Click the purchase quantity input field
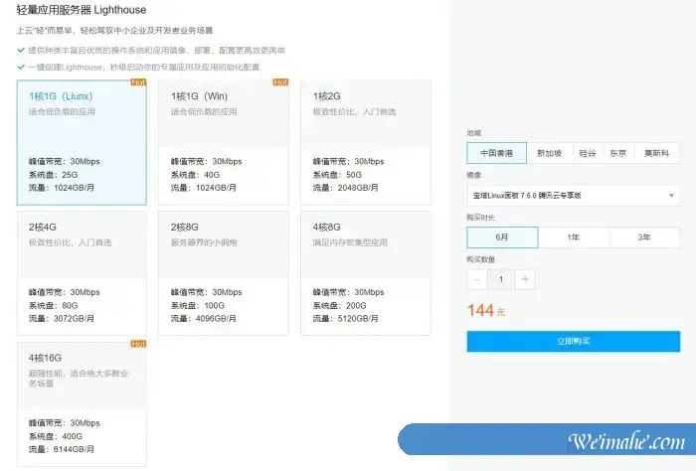The height and width of the screenshot is (471, 696). click(501, 279)
